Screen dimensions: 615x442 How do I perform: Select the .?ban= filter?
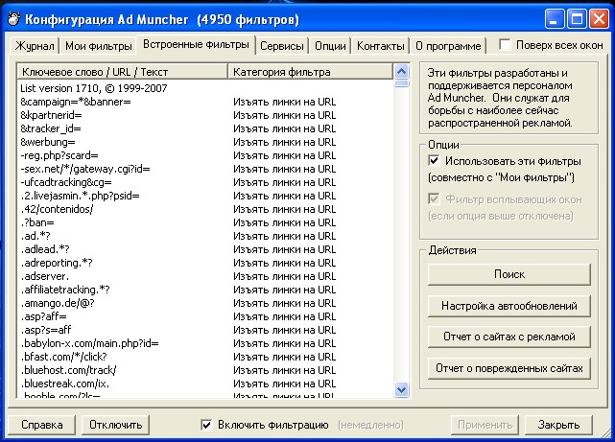[x=205, y=222]
